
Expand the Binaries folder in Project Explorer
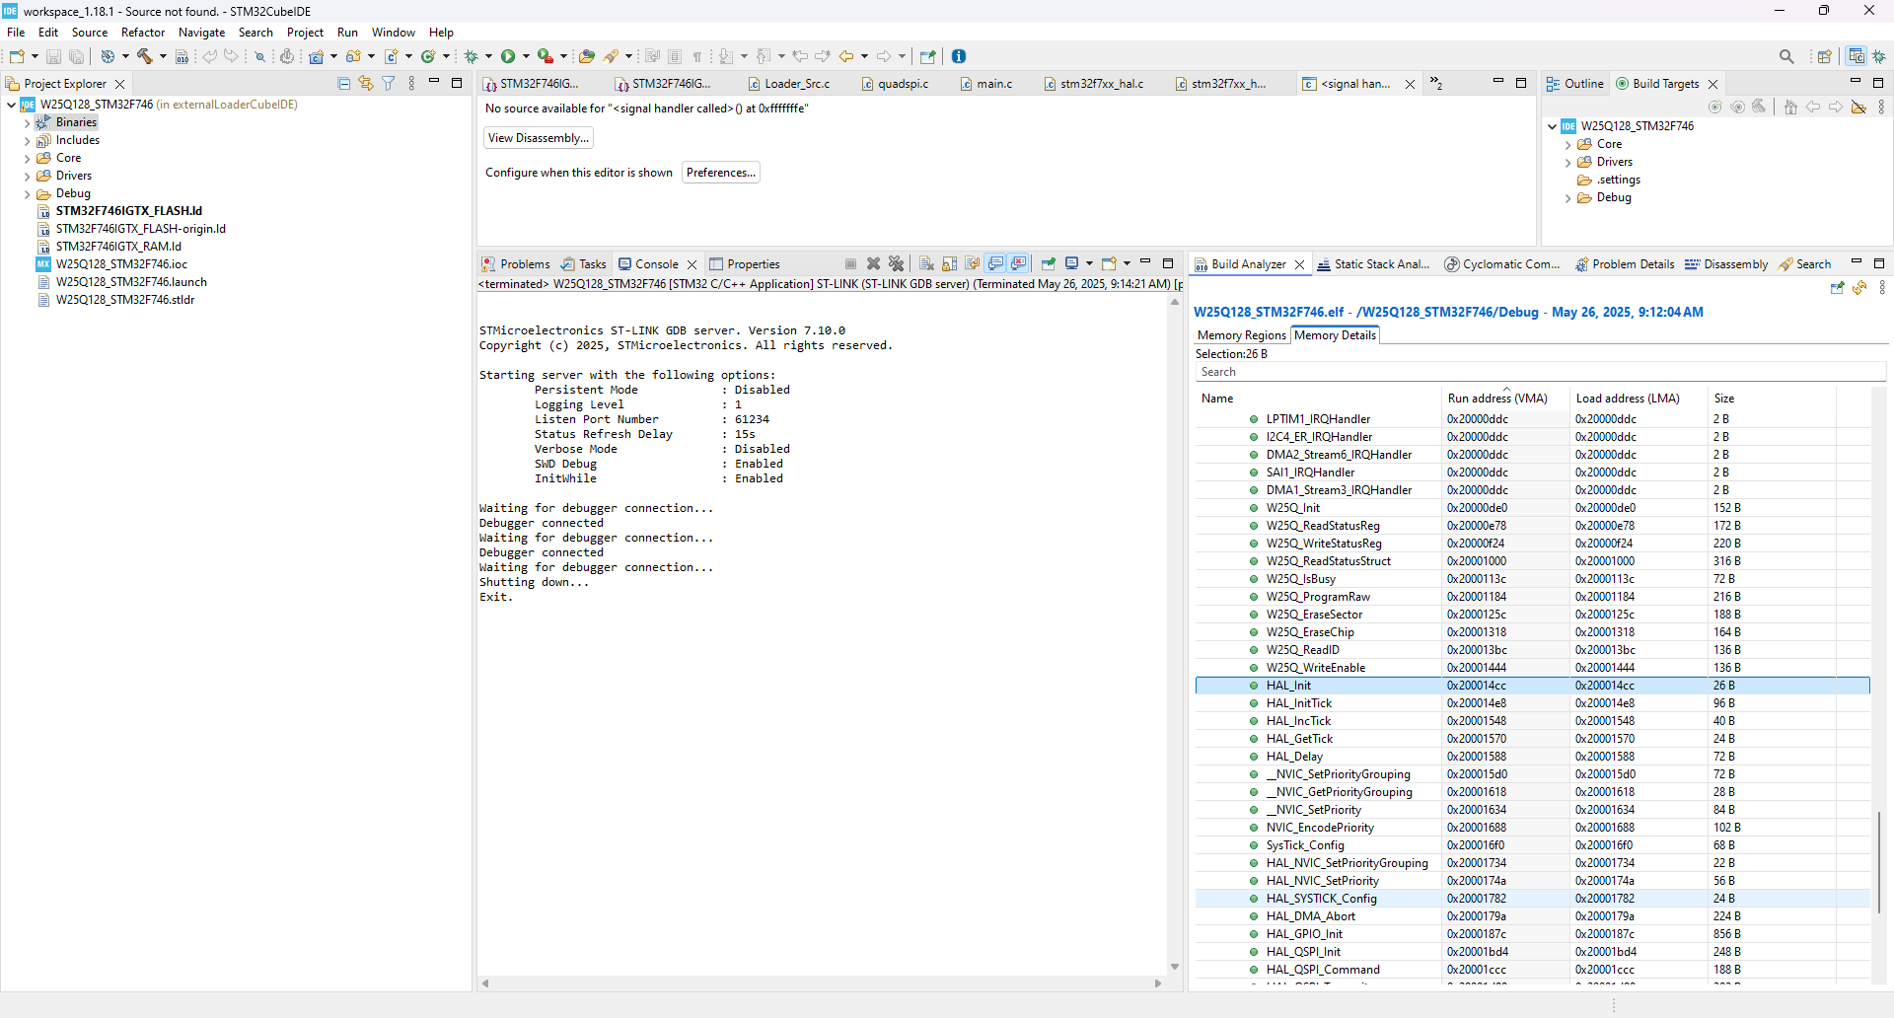(27, 122)
